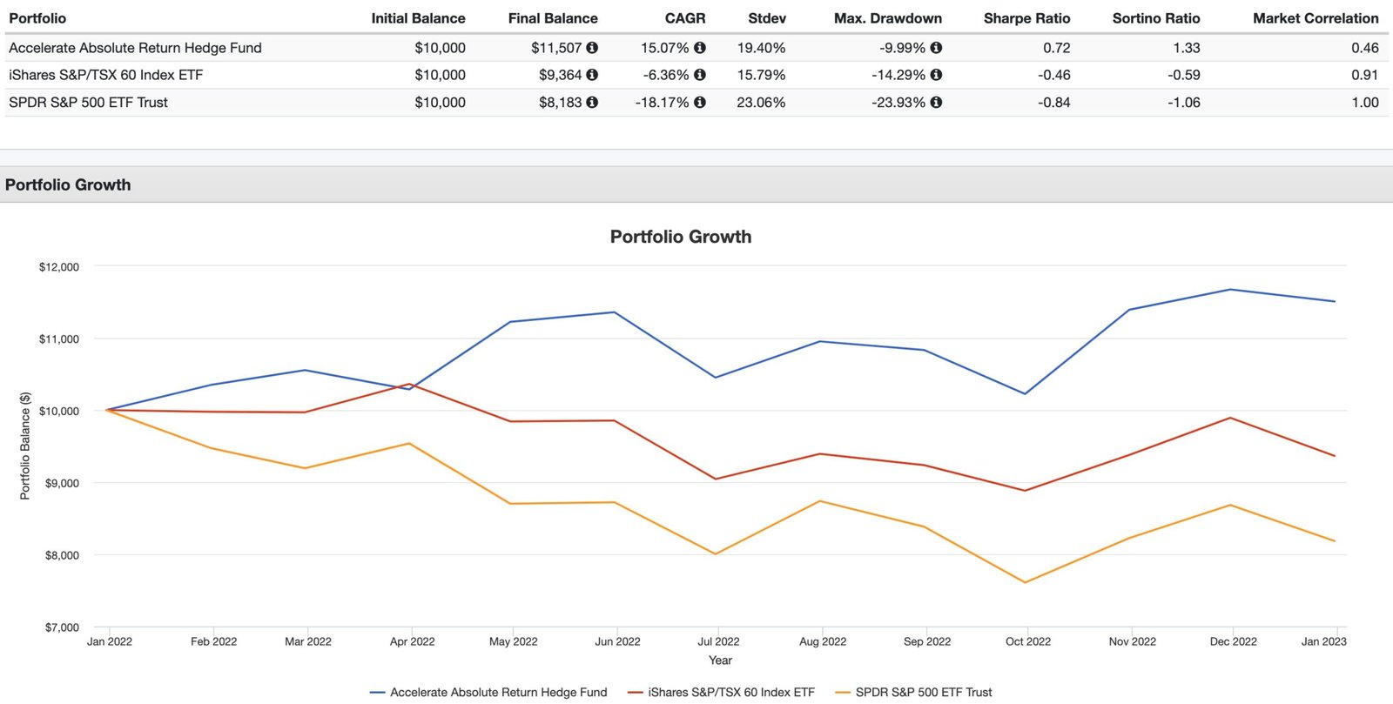The image size is (1393, 704).
Task: Click info icon next to 15.07% CAGR
Action: click(700, 48)
